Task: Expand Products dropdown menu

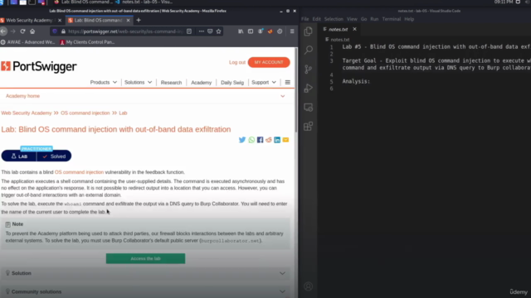Action: [x=103, y=83]
